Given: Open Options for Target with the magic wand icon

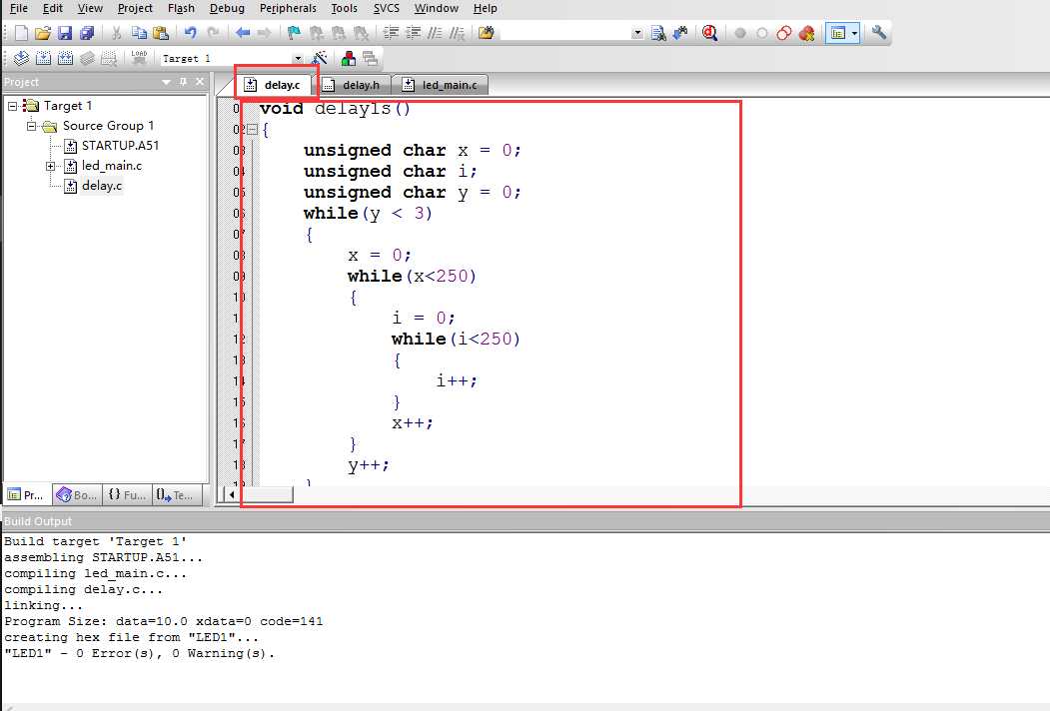Looking at the screenshot, I should [320, 59].
